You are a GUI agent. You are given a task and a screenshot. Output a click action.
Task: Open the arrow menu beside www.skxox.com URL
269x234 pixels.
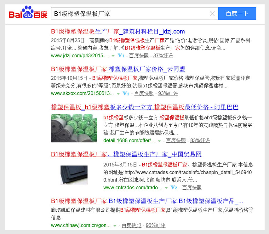tap(118, 94)
